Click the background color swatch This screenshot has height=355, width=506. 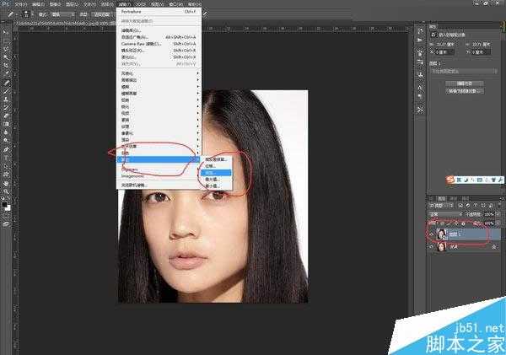(8, 208)
